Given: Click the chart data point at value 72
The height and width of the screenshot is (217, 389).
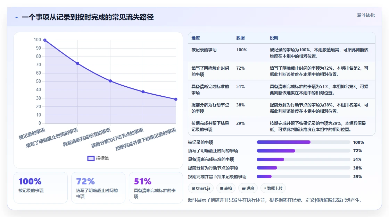Looking at the screenshot, I should tap(78, 64).
